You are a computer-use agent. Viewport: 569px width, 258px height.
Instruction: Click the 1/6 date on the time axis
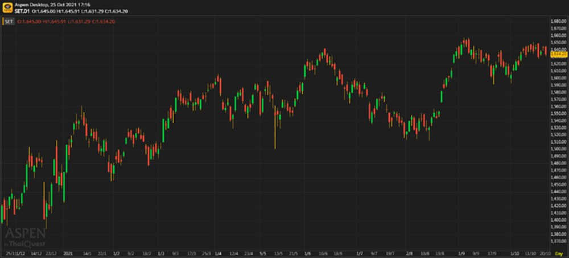click(308, 253)
